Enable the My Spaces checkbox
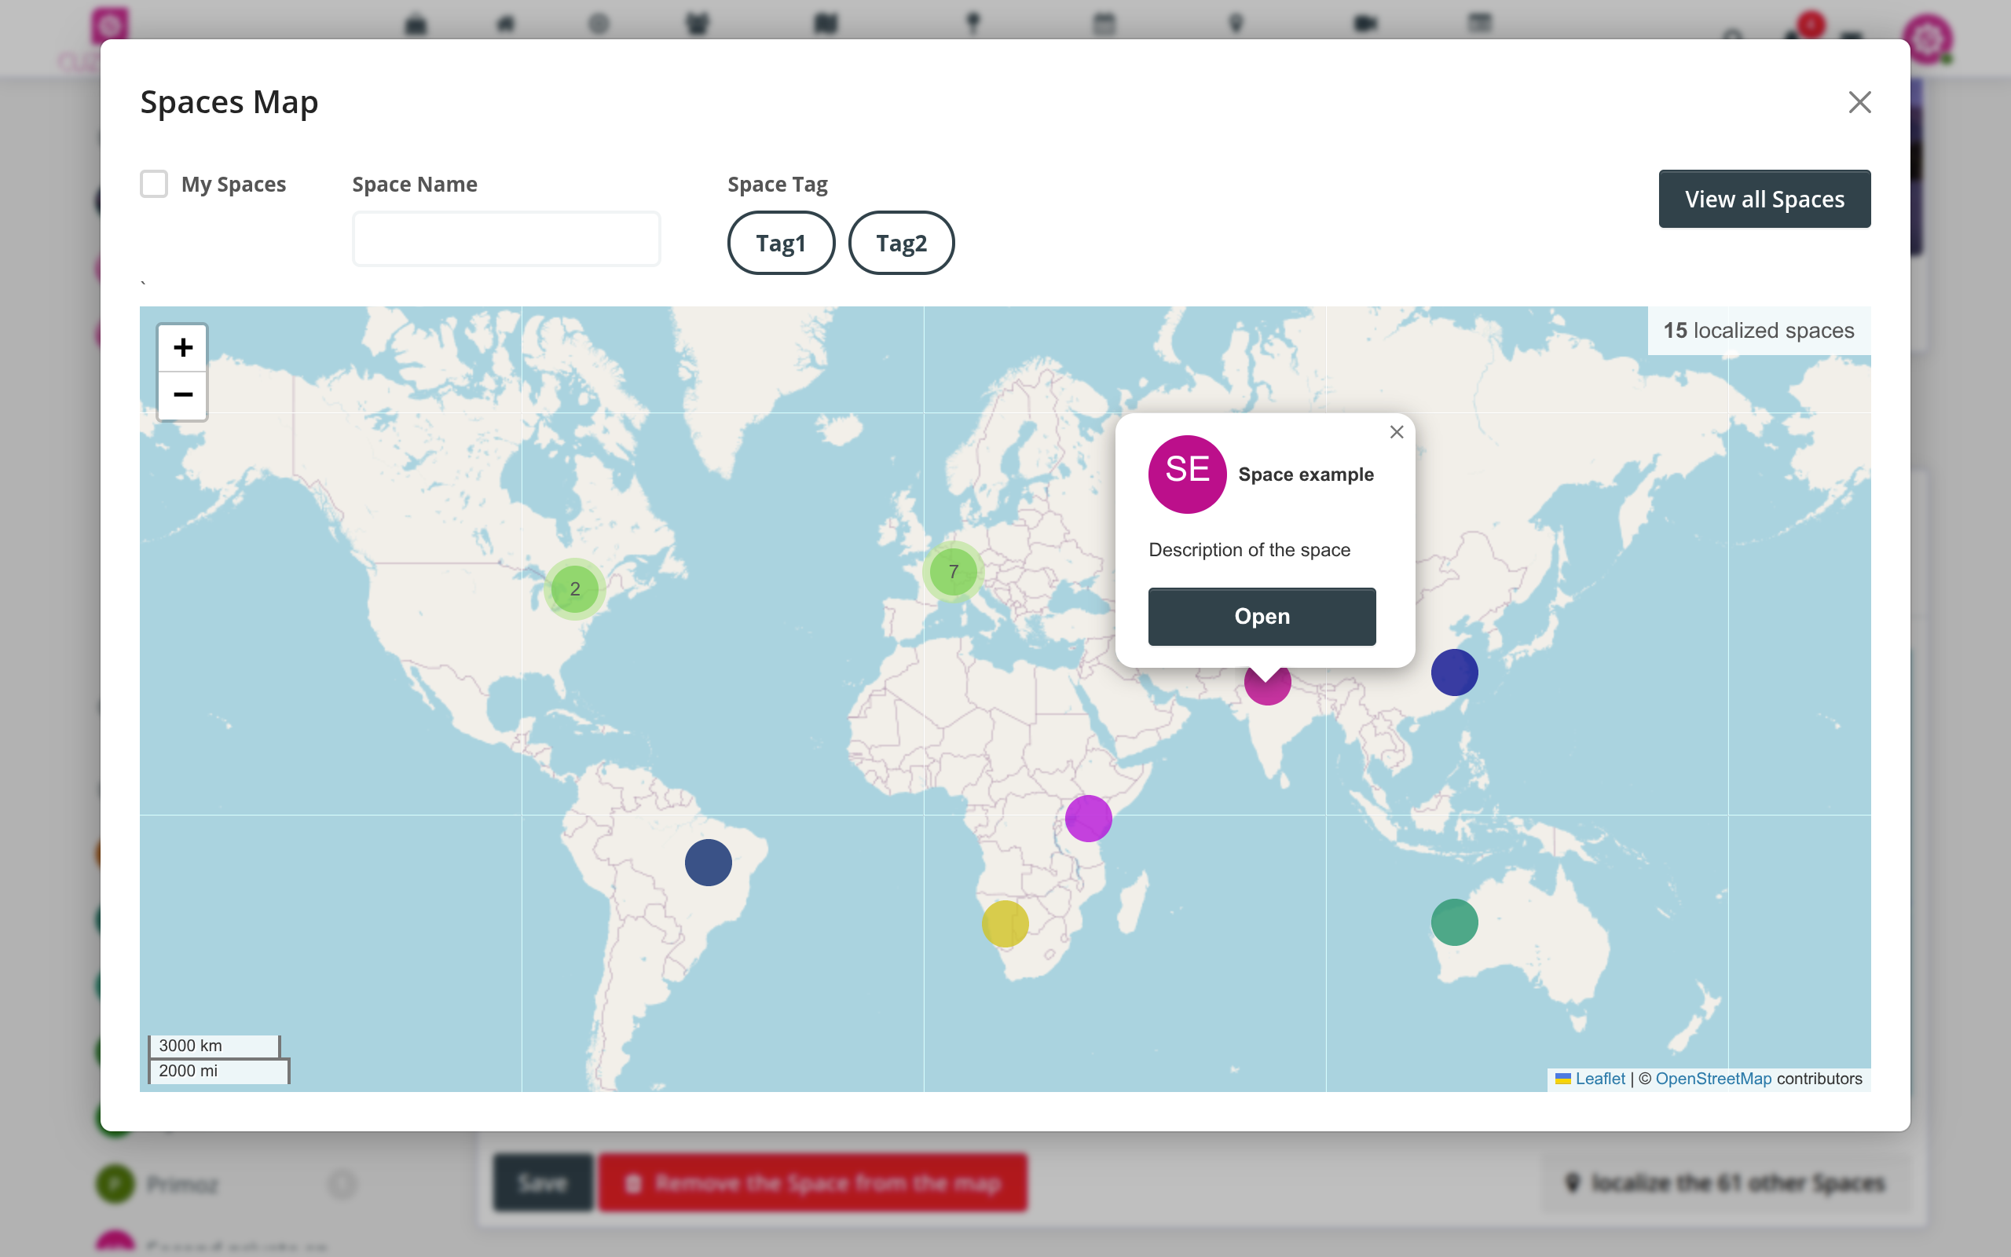 tap(154, 184)
